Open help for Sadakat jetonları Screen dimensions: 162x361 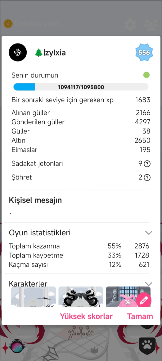coord(147,164)
